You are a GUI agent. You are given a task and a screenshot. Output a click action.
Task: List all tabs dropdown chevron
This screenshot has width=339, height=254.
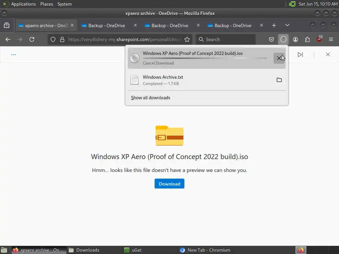pos(287,25)
